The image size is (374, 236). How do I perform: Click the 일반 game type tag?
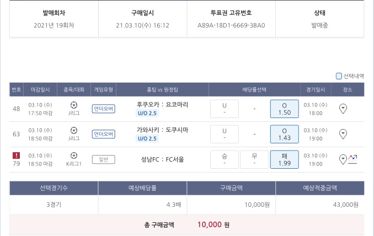click(x=103, y=159)
